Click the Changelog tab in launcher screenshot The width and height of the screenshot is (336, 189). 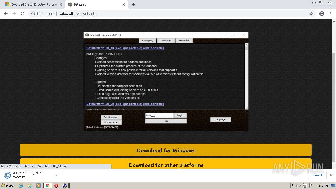[148, 41]
